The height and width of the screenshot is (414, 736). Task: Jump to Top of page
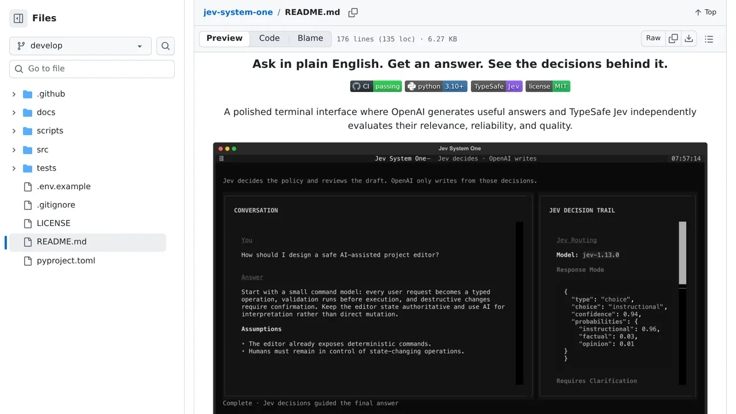click(706, 12)
